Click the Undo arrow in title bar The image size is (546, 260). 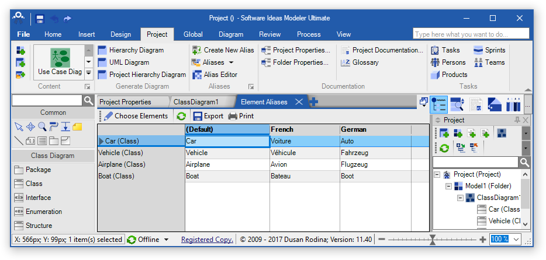(x=54, y=19)
